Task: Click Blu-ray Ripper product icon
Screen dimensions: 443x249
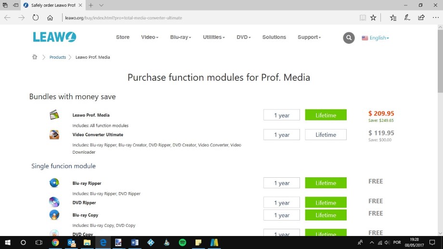Action: 54,183
